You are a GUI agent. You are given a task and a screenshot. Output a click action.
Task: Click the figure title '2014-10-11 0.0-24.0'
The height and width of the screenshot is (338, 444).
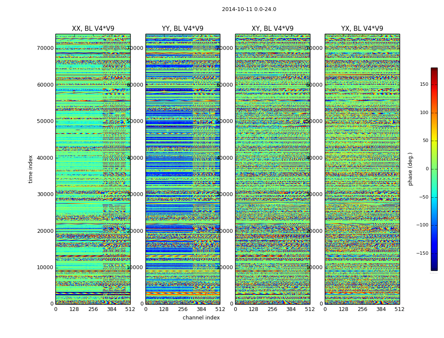[x=249, y=9]
